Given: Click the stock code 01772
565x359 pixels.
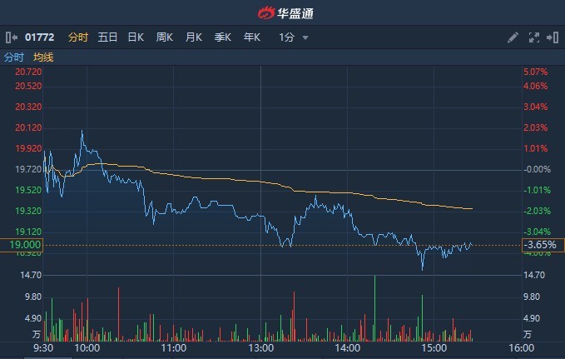Looking at the screenshot, I should click(x=39, y=37).
